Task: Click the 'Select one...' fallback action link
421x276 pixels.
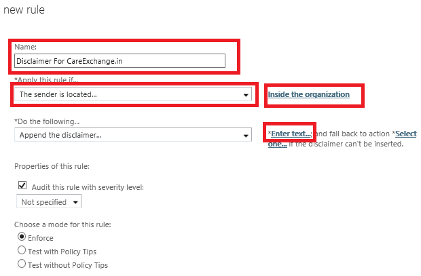Action: [x=406, y=134]
